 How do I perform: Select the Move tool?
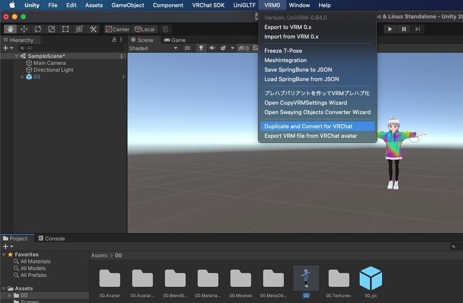[24, 29]
